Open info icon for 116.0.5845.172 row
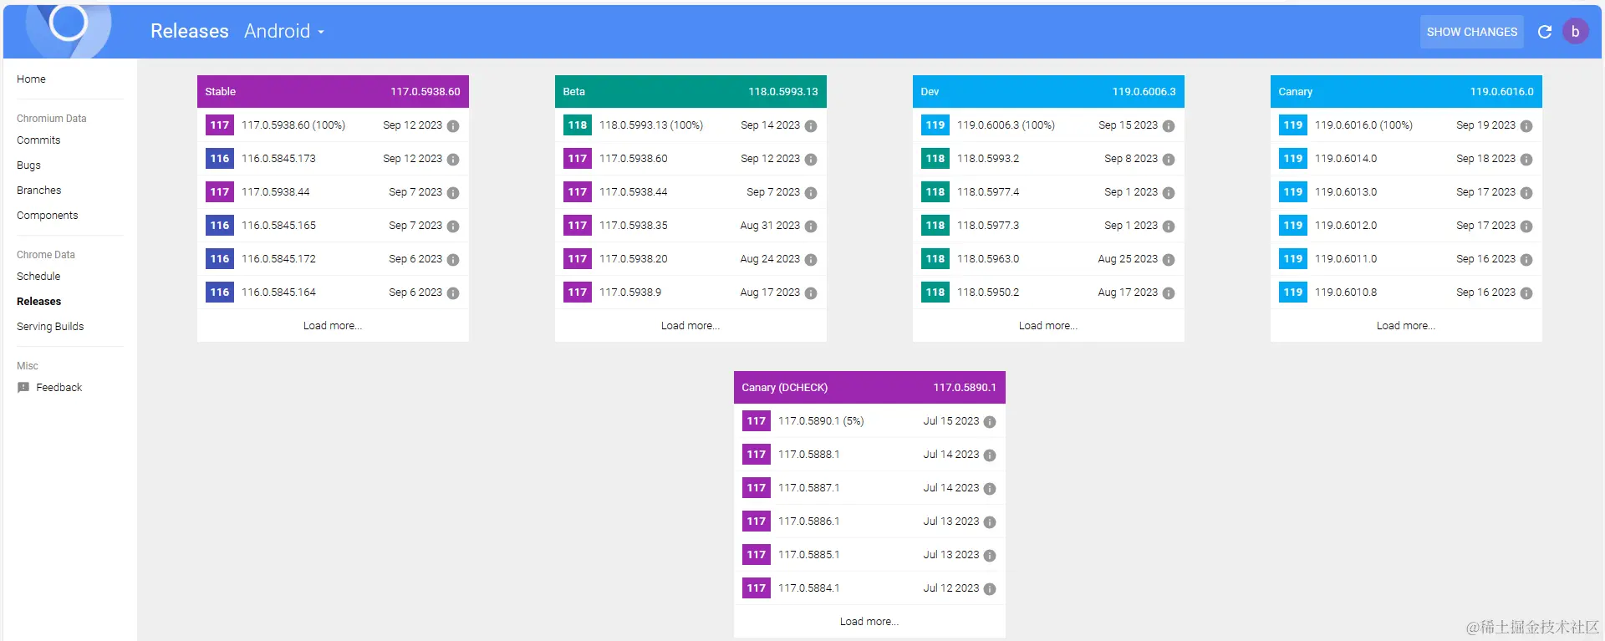Screen dimensions: 1605x641 pyautogui.click(x=453, y=260)
